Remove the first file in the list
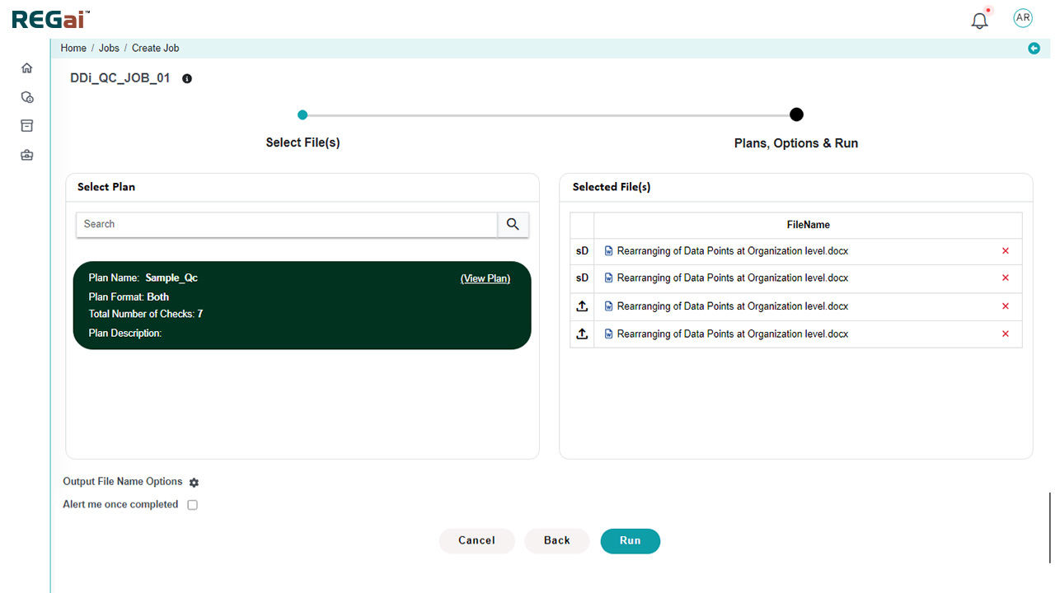The width and height of the screenshot is (1055, 593). [x=1005, y=251]
